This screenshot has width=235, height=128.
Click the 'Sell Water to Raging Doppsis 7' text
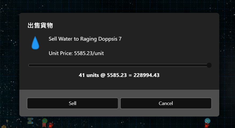tap(85, 39)
